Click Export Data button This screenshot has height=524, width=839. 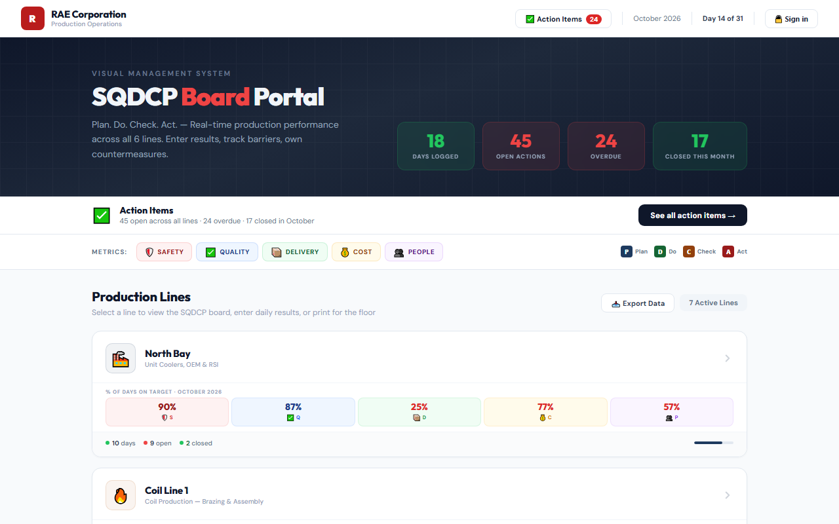coord(638,303)
